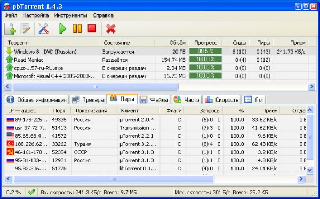Click the libTorrent 0.1 client cell

pyautogui.click(x=138, y=169)
